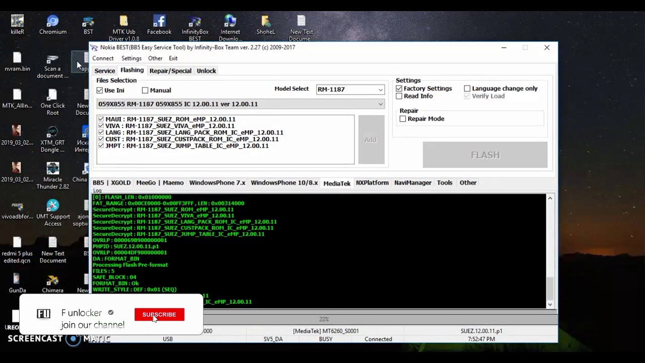Open the Model Select RM-1187 dropdown
The image size is (645, 363).
pos(350,89)
